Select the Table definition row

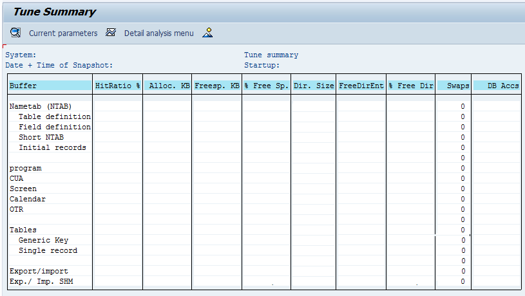54,116
